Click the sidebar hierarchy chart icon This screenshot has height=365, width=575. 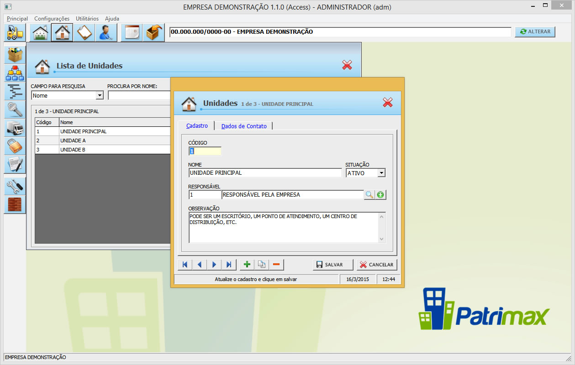click(15, 73)
